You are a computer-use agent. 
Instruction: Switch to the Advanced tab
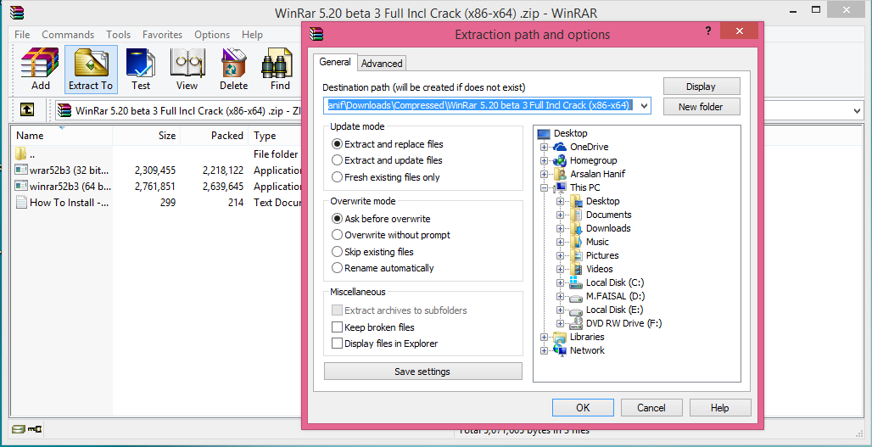[382, 64]
